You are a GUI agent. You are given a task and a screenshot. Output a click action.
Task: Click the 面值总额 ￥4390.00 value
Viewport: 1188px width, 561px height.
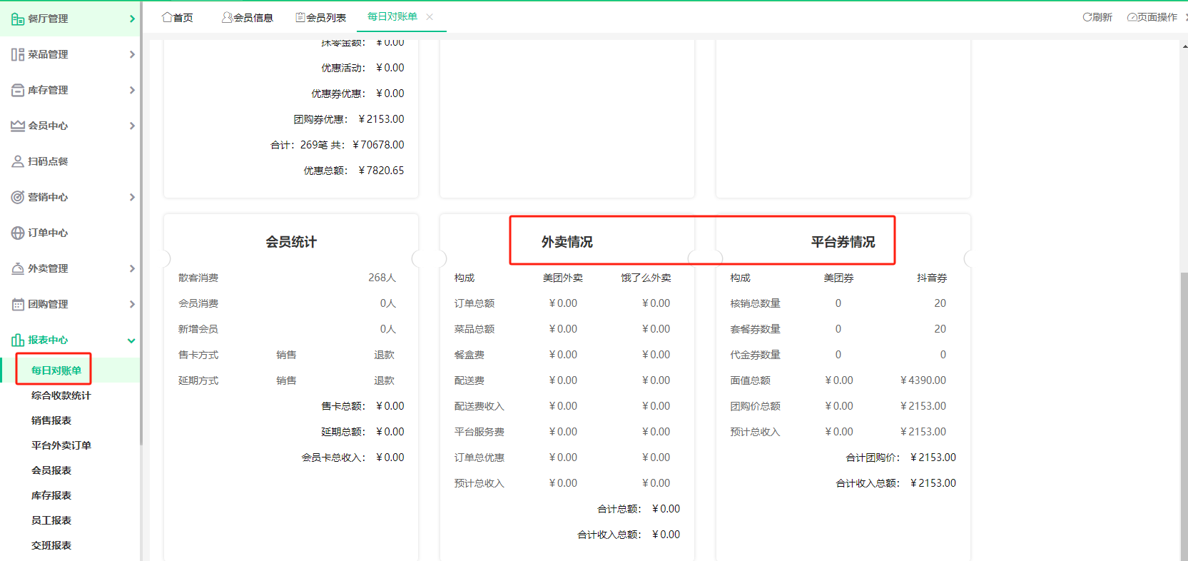point(923,380)
